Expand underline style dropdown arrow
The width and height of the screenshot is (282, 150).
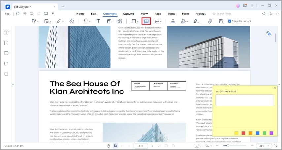[x=90, y=21]
